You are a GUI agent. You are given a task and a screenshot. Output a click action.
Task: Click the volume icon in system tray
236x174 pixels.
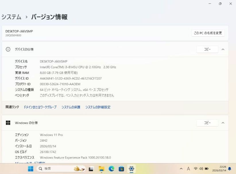pyautogui.click(x=201, y=169)
